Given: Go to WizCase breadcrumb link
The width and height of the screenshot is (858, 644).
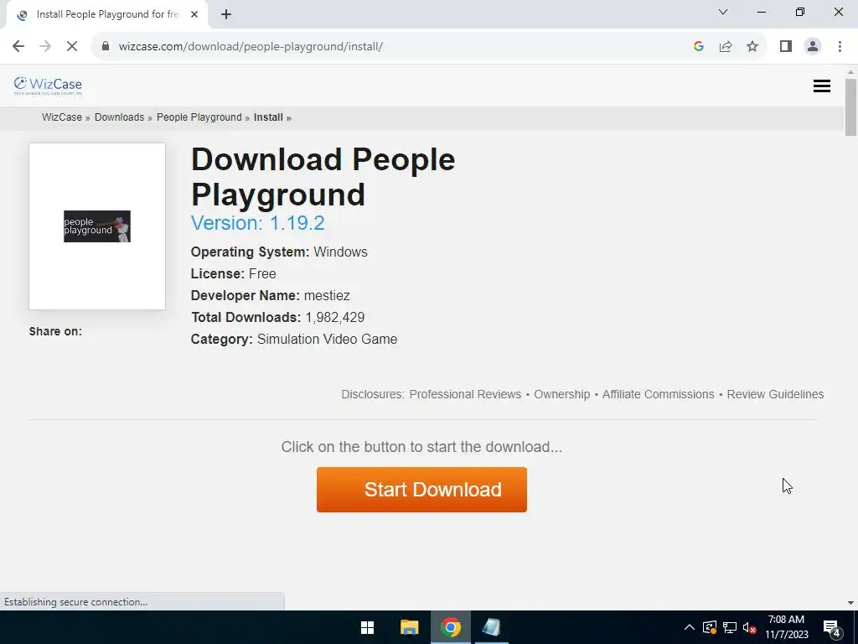Looking at the screenshot, I should (x=62, y=117).
